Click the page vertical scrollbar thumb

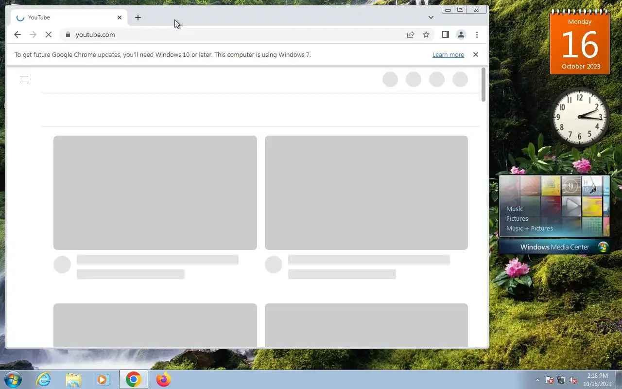pyautogui.click(x=484, y=85)
